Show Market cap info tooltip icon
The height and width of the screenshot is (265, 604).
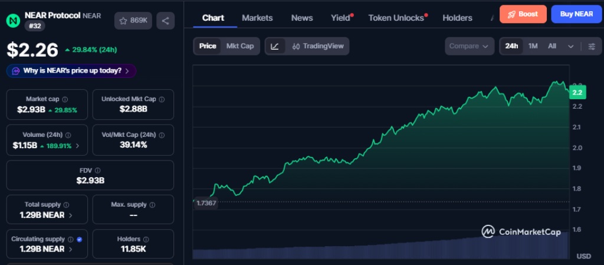point(65,99)
